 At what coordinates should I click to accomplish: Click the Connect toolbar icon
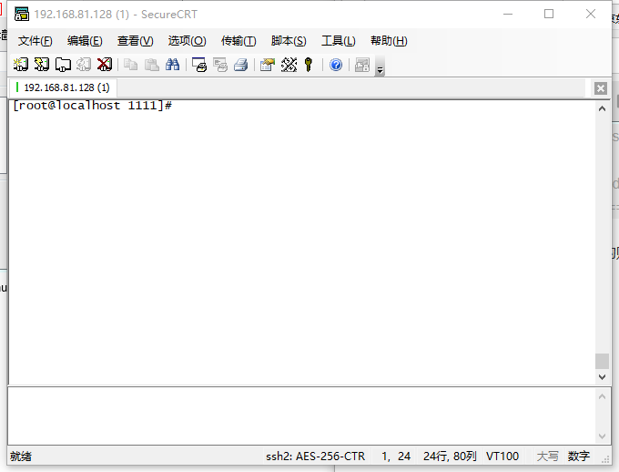tap(21, 65)
